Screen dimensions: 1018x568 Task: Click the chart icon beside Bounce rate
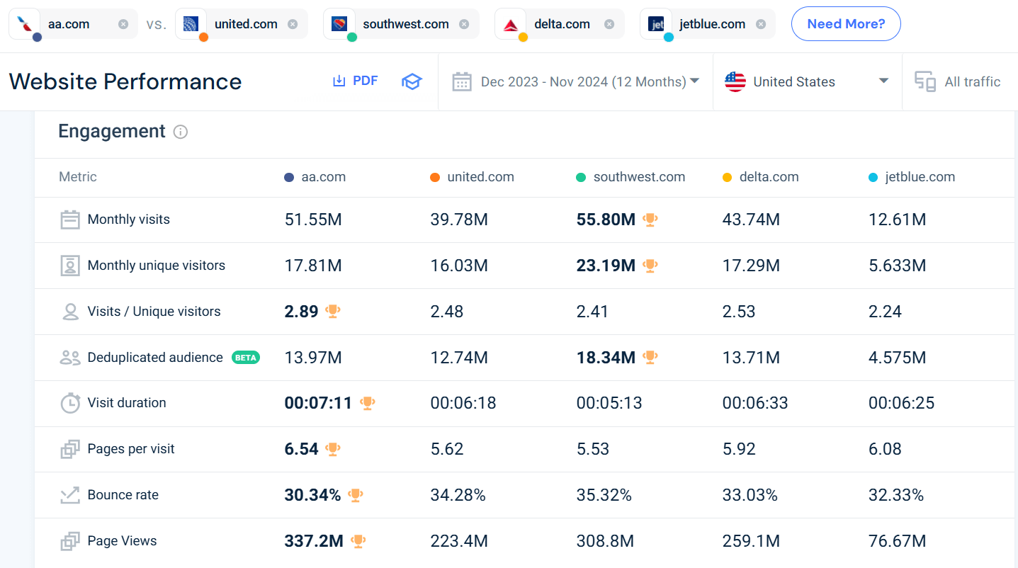(70, 494)
